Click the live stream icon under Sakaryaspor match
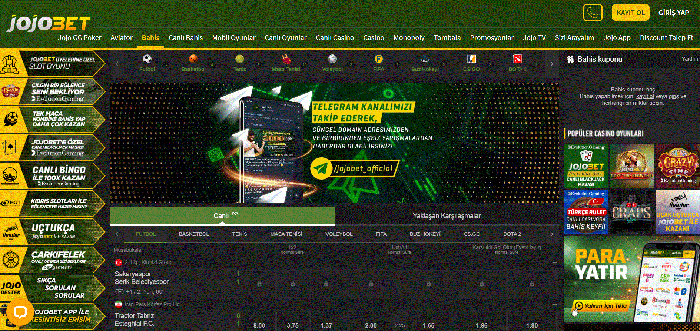 (x=119, y=292)
